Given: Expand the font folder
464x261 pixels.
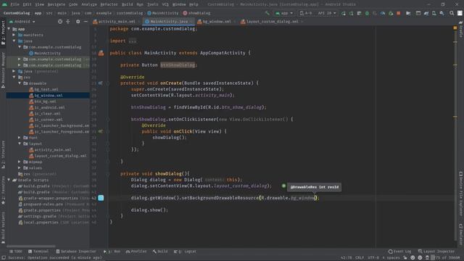Looking at the screenshot, I should point(20,138).
